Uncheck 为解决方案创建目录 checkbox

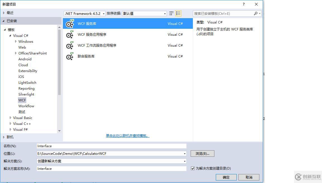coord(193,168)
